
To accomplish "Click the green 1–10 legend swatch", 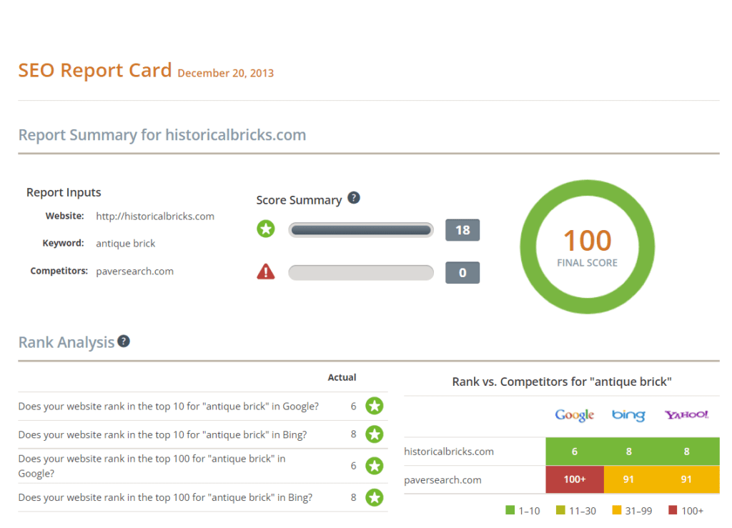I will 510,511.
